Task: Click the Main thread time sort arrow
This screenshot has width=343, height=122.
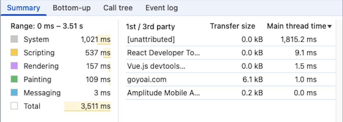Action: [330, 27]
